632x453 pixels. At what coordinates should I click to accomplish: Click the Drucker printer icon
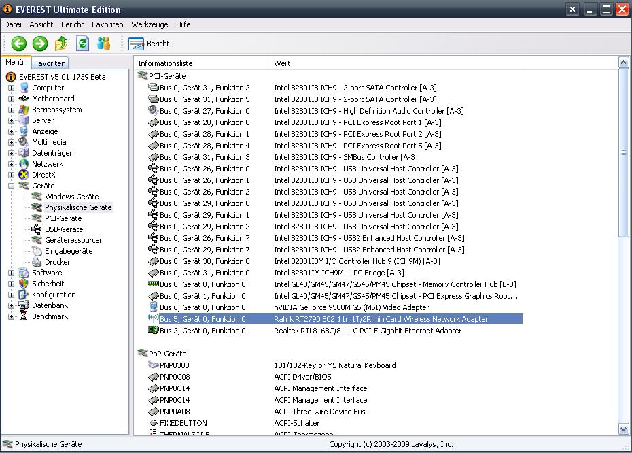[x=37, y=262]
